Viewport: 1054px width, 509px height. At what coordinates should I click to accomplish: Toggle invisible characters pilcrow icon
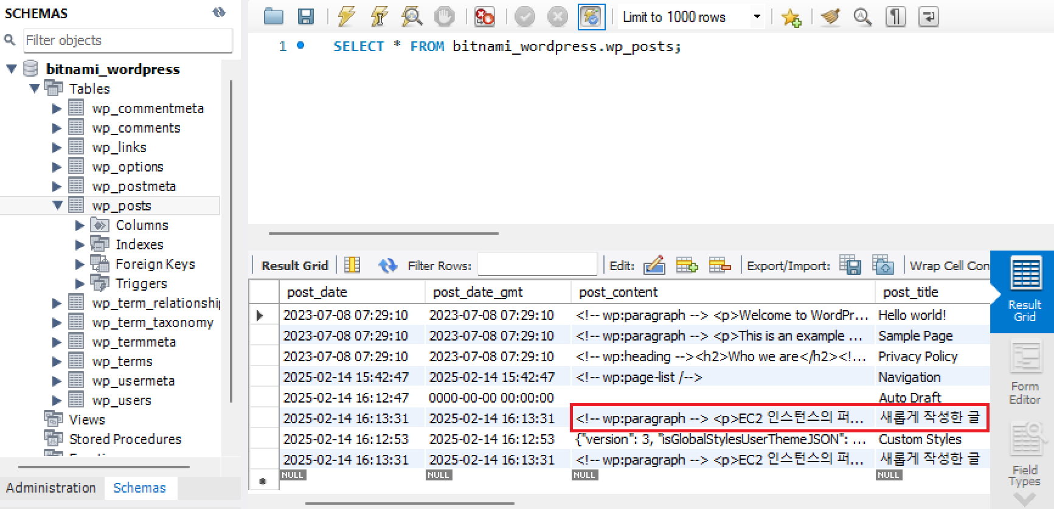pyautogui.click(x=895, y=17)
